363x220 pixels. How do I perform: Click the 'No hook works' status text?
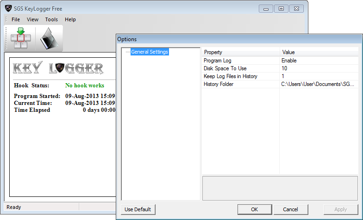tap(85, 86)
